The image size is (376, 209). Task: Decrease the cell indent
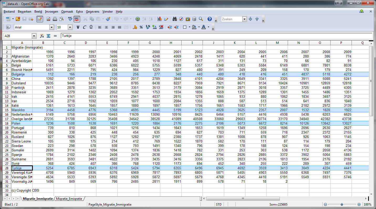click(x=169, y=27)
